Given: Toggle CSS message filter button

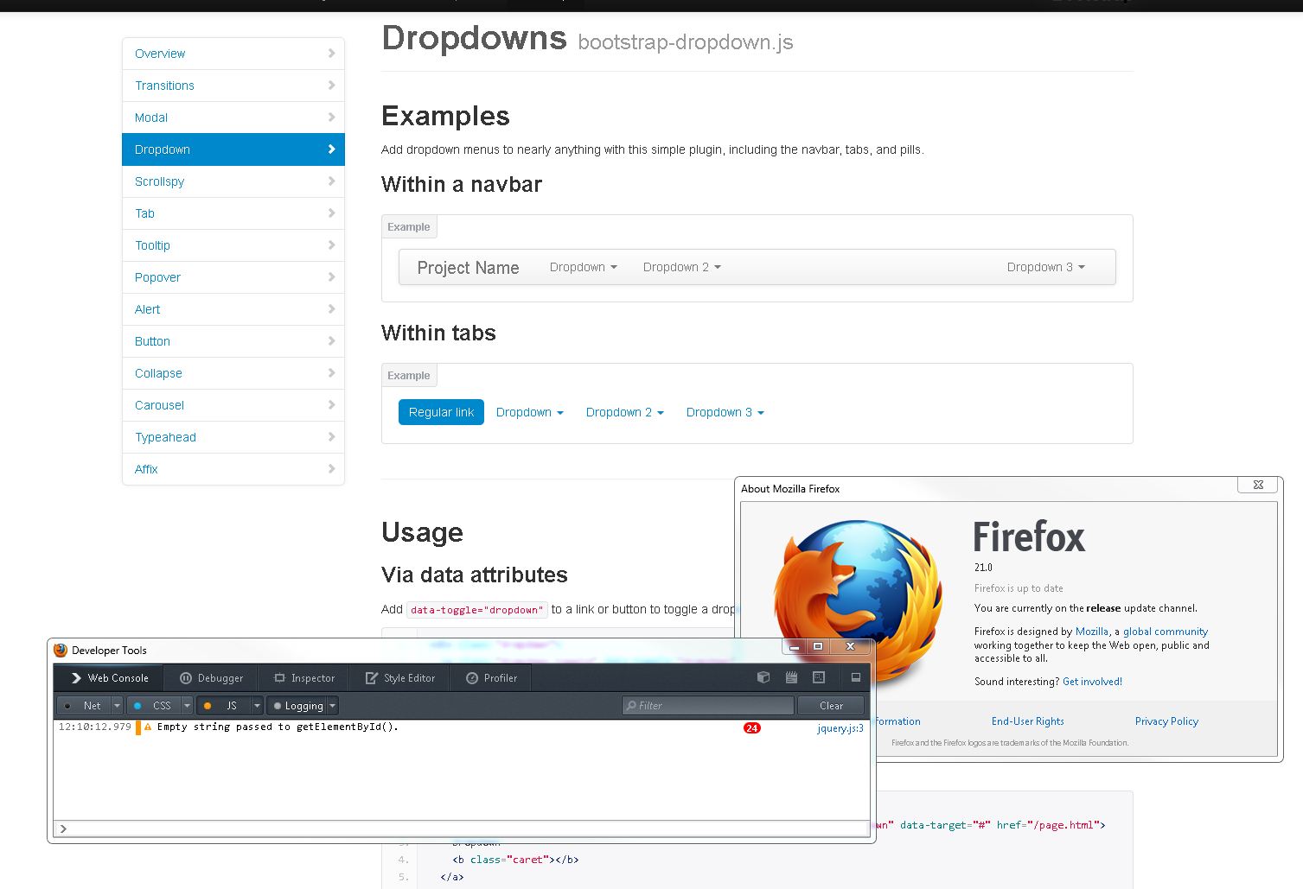Looking at the screenshot, I should [x=154, y=706].
